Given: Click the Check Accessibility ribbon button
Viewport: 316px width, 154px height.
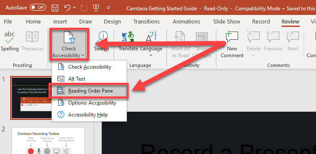Looking at the screenshot, I should coord(69,44).
